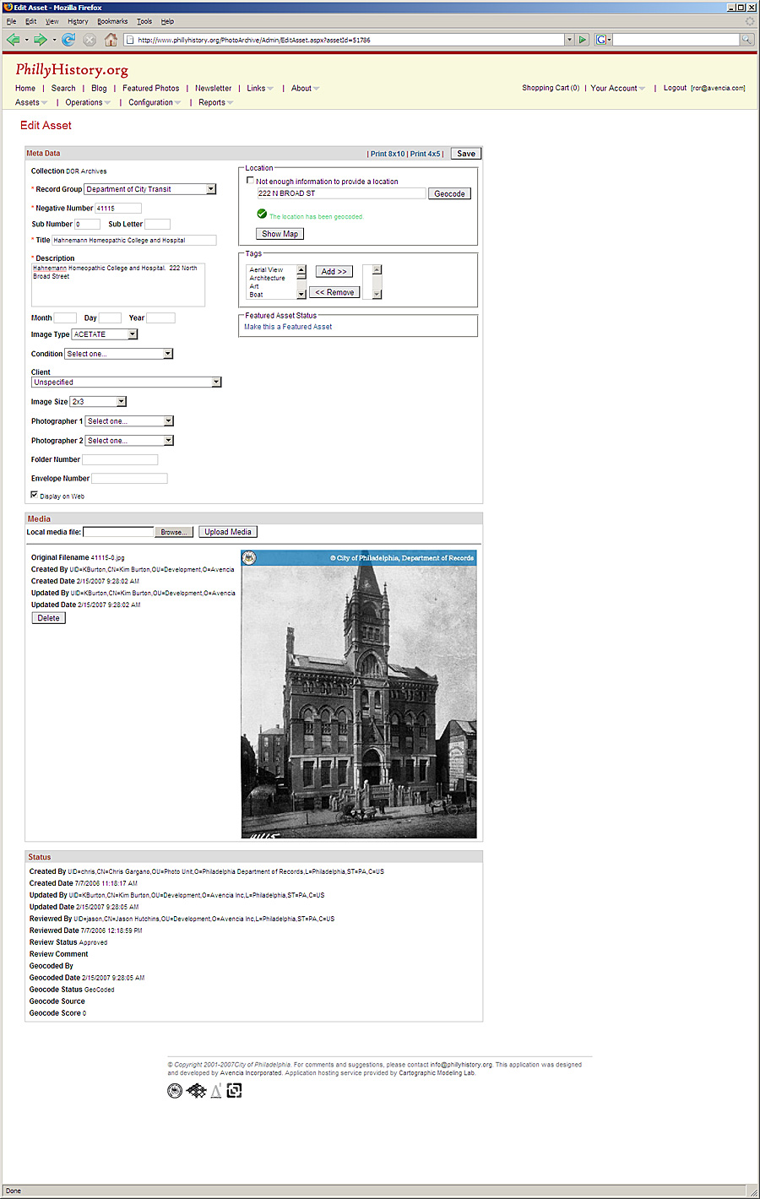Viewport: 760px width, 1199px height.
Task: Click the Delete media button
Action: click(x=49, y=618)
